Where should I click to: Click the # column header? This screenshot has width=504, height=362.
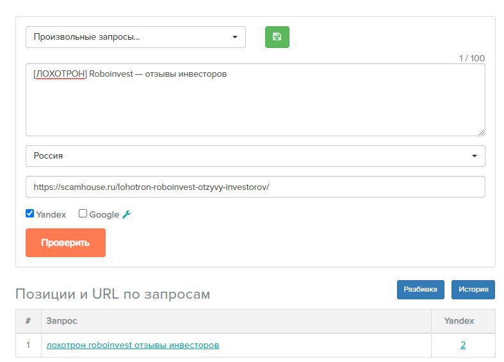(29, 321)
